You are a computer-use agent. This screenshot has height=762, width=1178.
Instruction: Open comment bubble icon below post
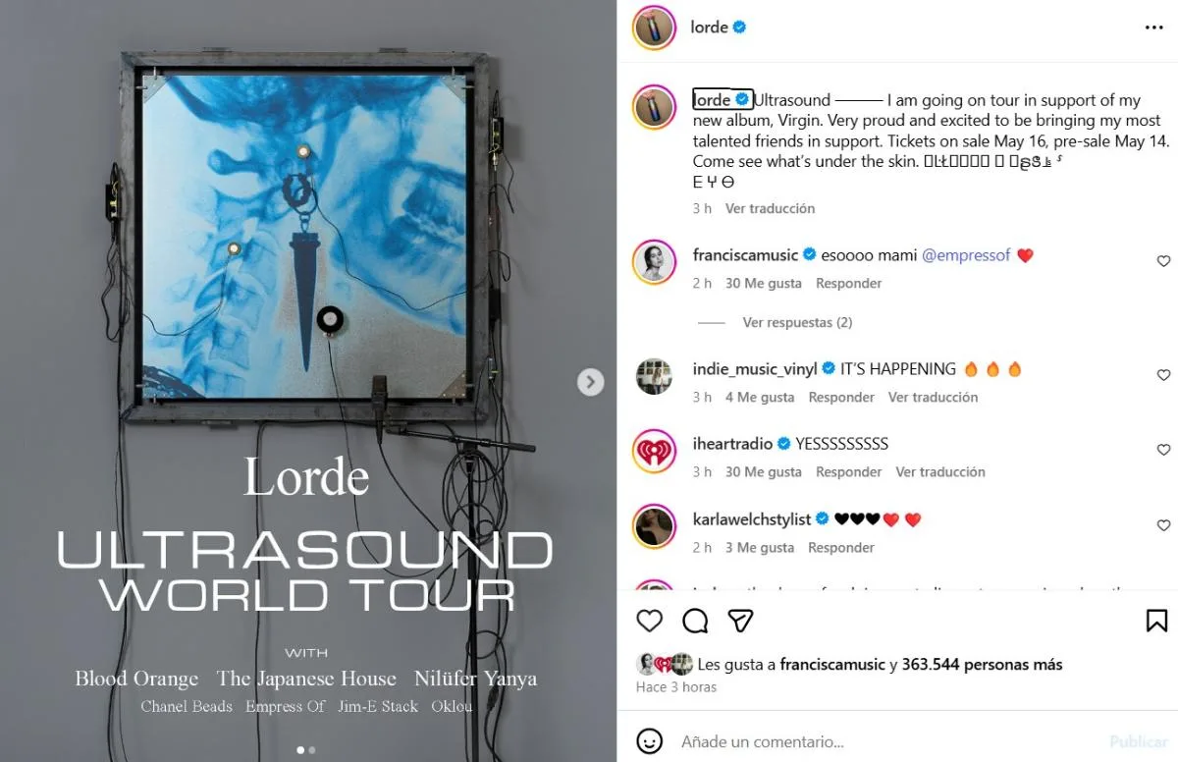click(695, 621)
